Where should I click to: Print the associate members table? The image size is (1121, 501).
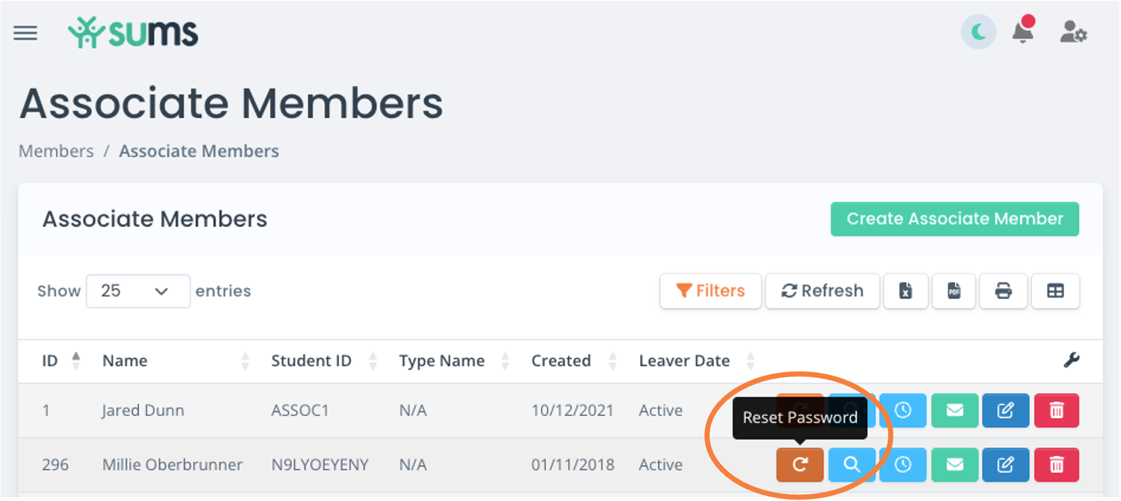(x=1003, y=291)
